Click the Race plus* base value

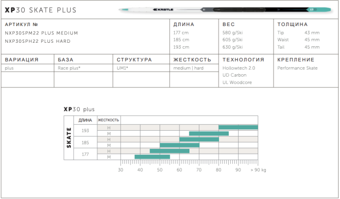69,68
